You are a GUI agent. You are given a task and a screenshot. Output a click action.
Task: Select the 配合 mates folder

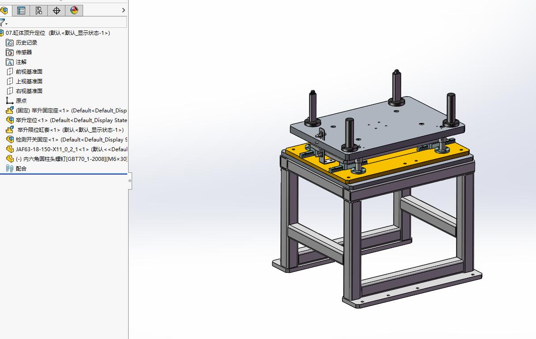pos(21,169)
